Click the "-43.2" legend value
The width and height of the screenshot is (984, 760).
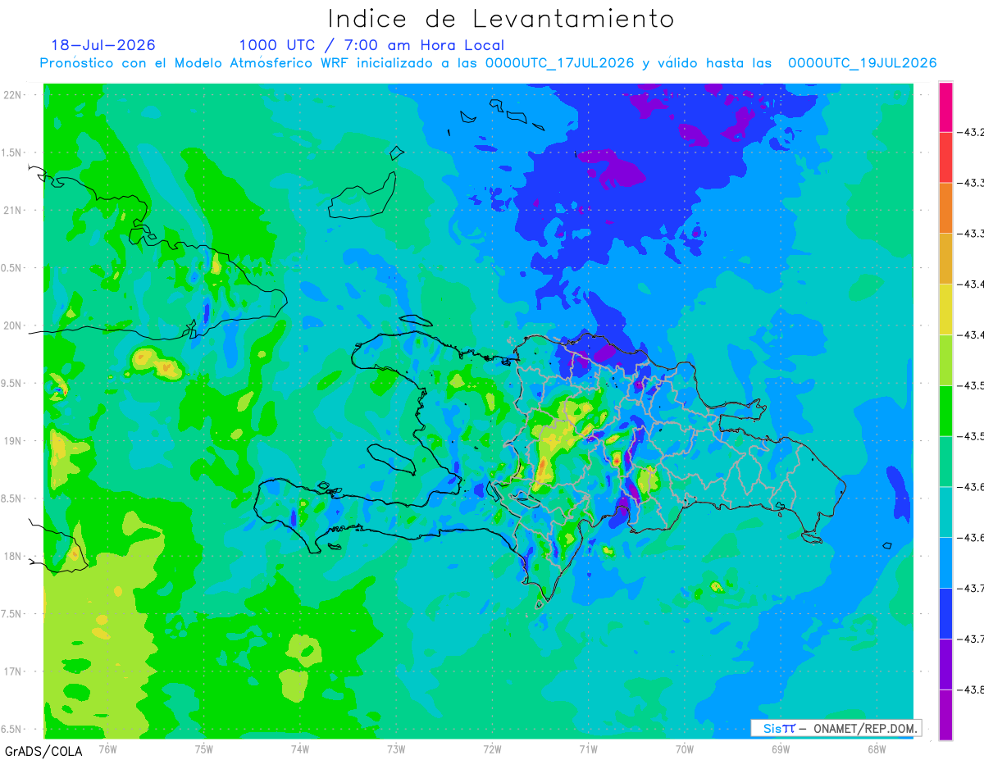(972, 132)
